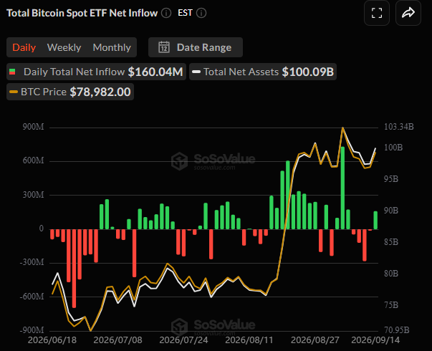Image resolution: width=432 pixels, height=351 pixels.
Task: Select the Daily tab
Action: [24, 47]
